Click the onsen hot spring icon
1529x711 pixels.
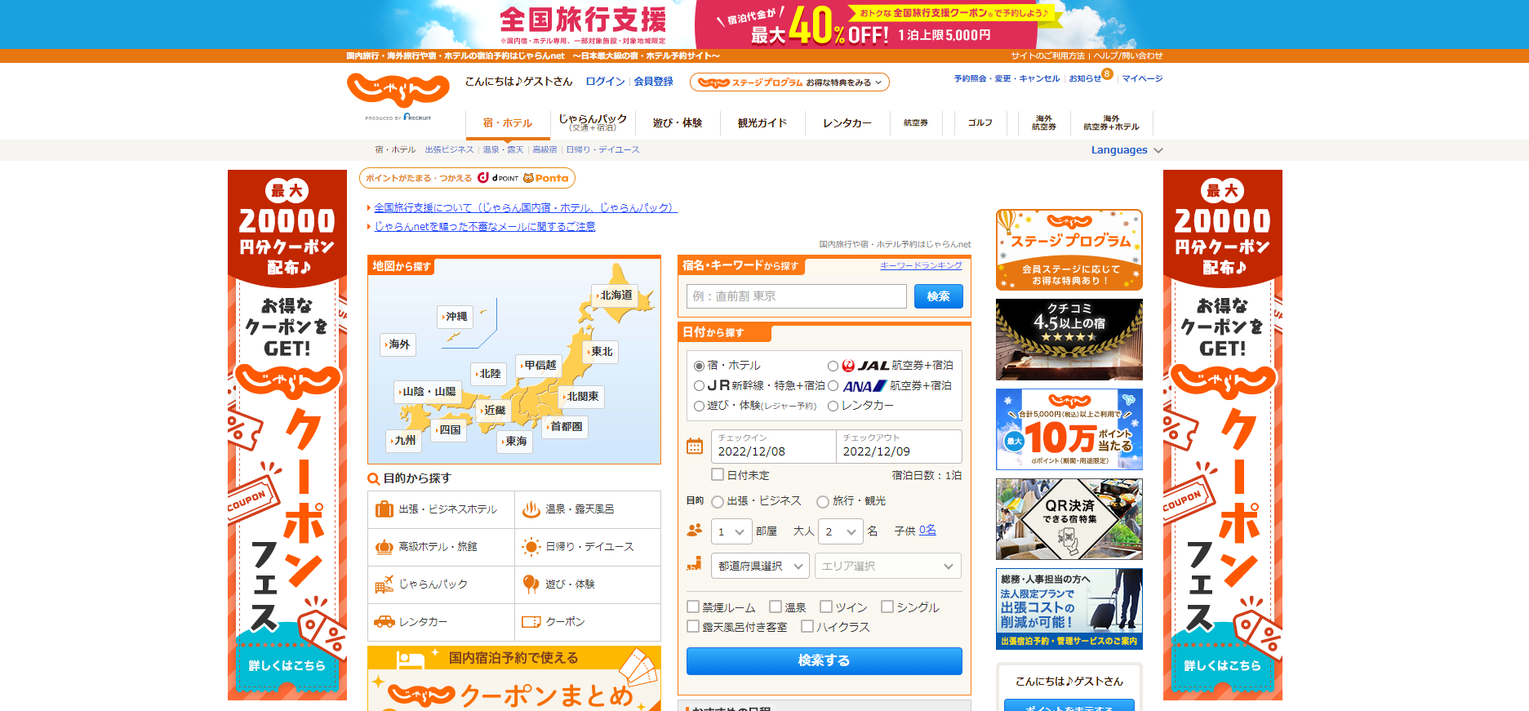click(x=531, y=509)
